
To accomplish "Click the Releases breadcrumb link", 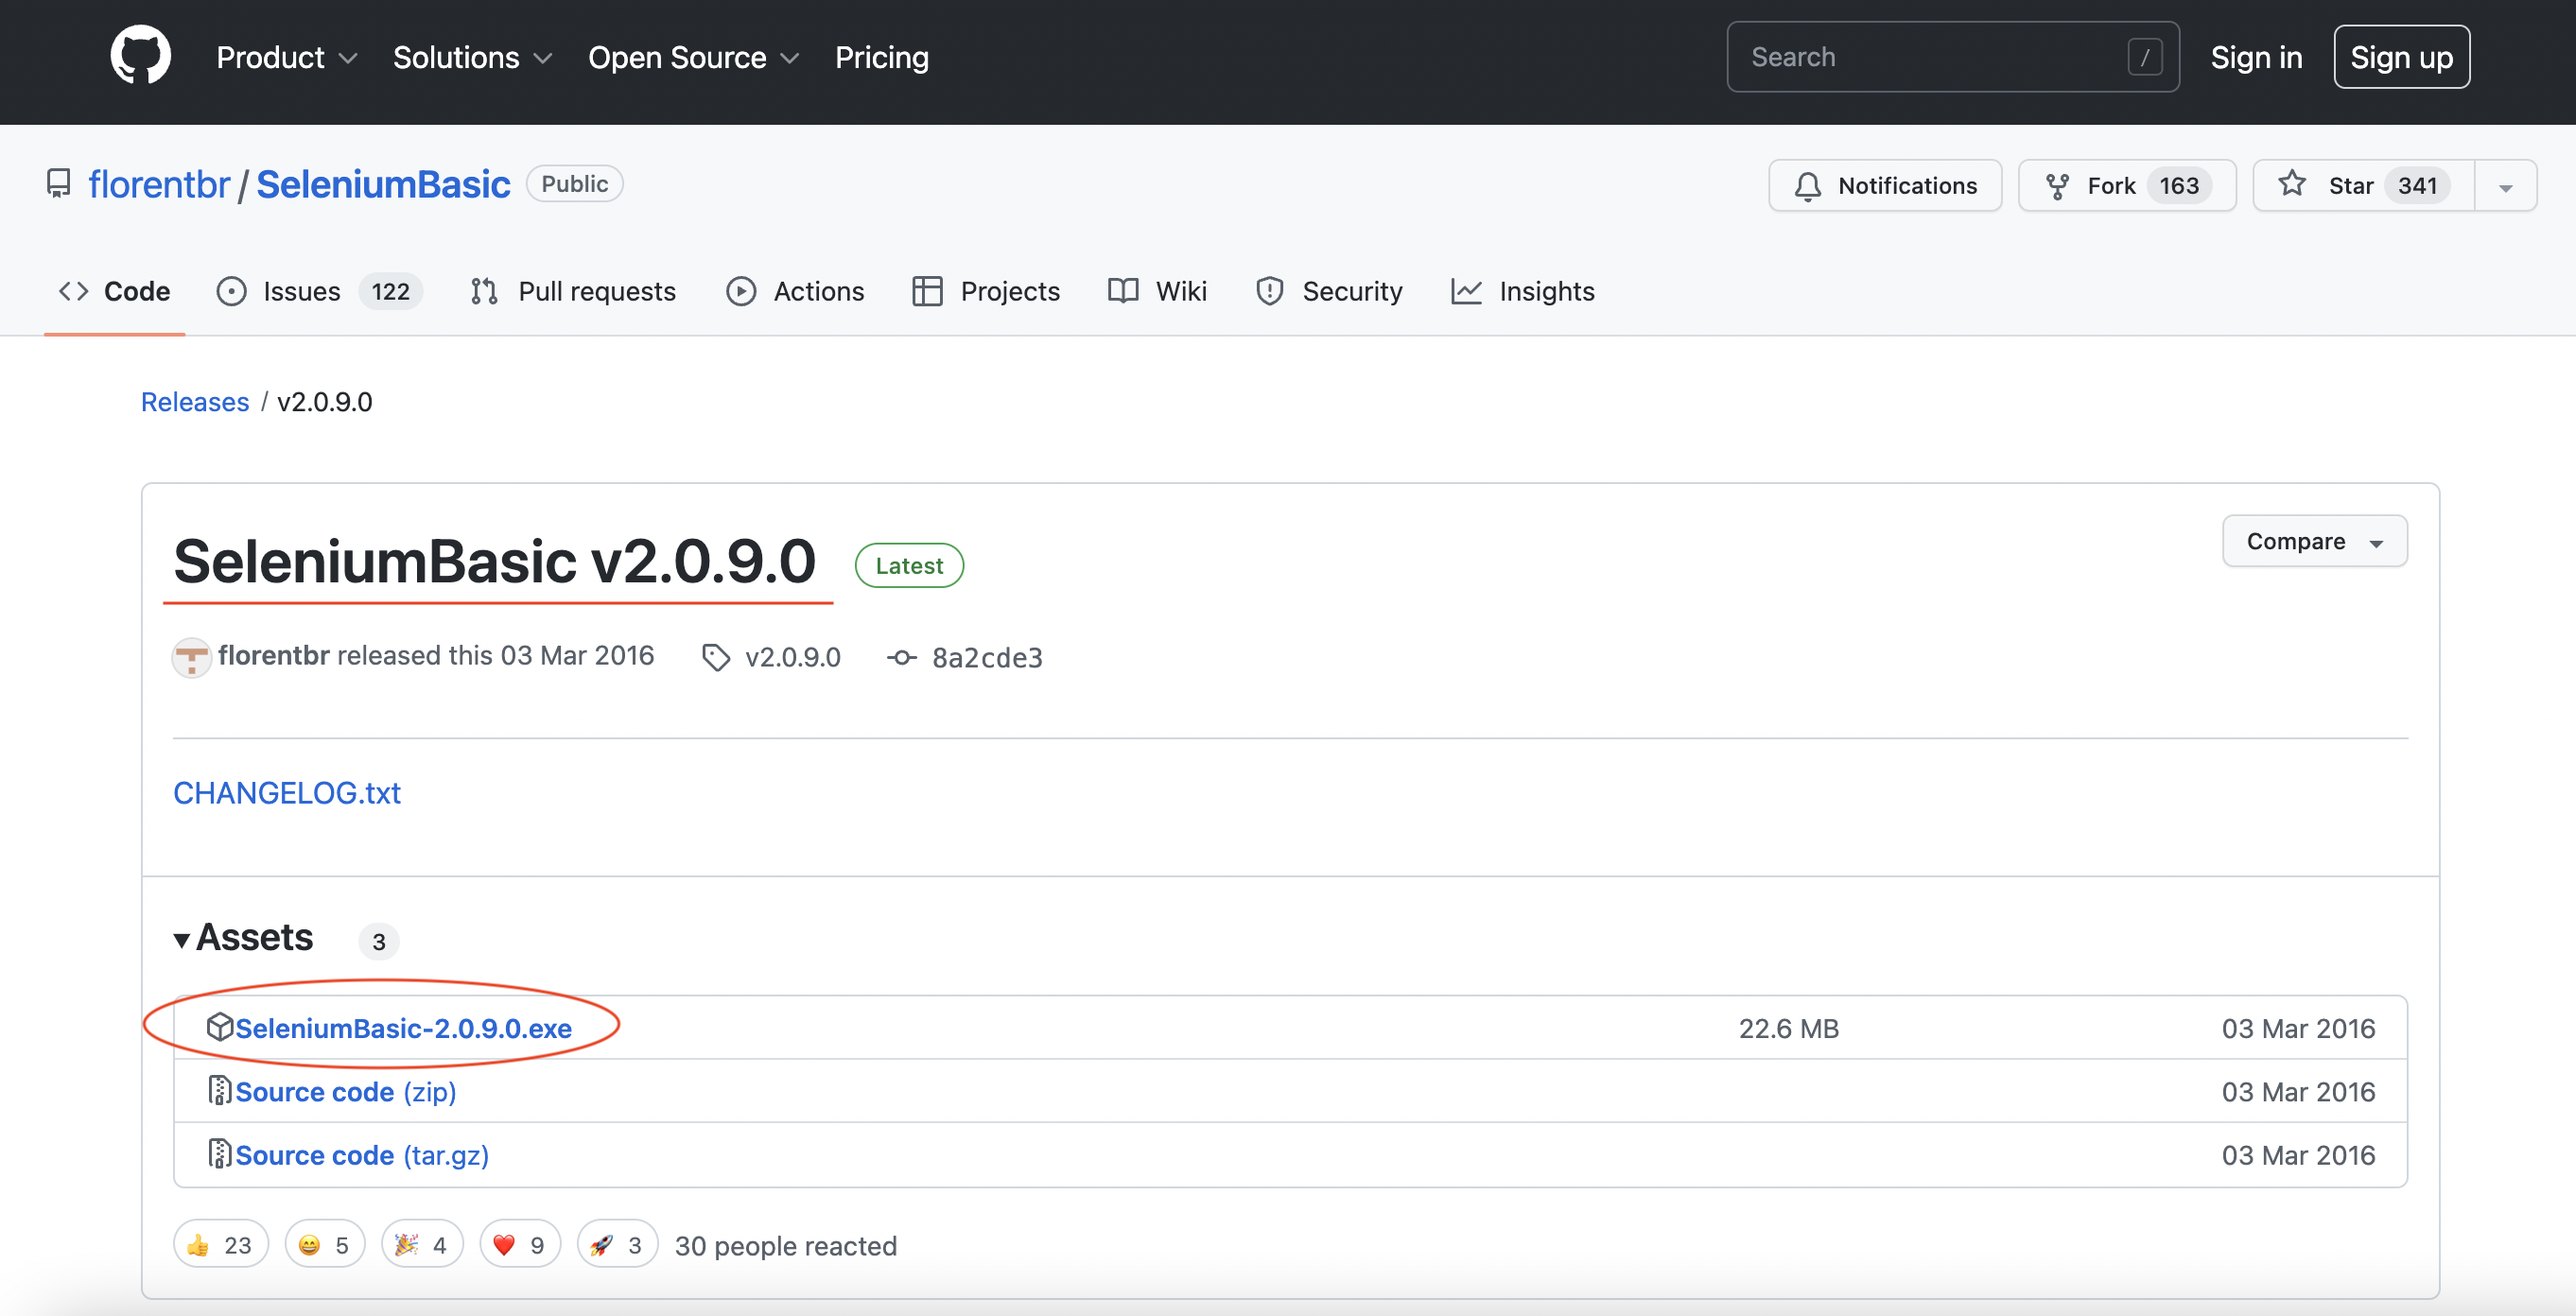I will click(x=195, y=401).
